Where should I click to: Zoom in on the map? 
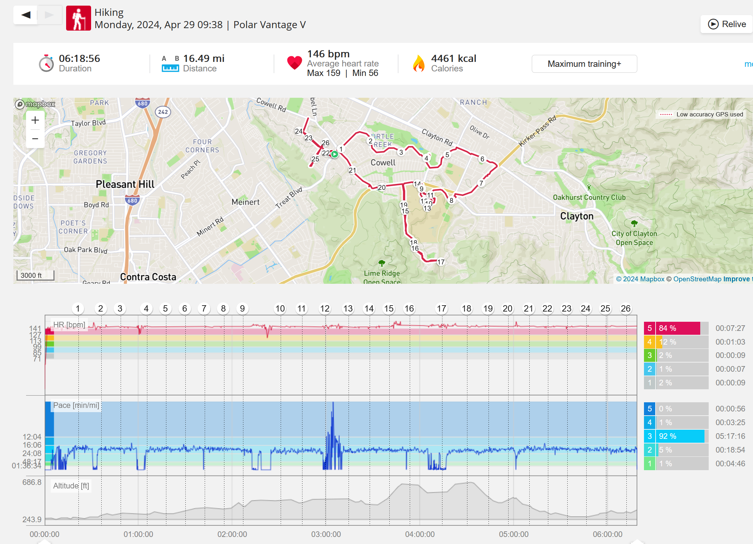[x=35, y=120]
